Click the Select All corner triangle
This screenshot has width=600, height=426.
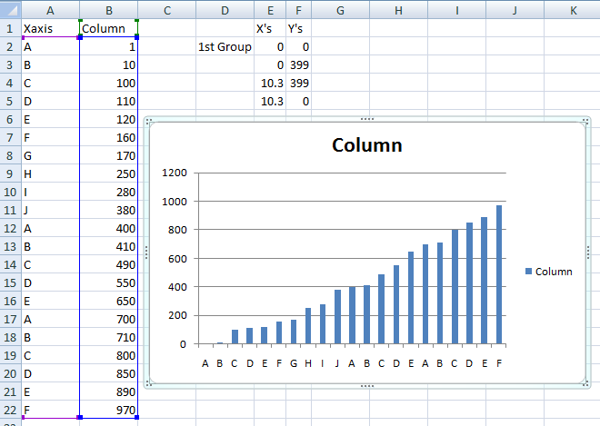tap(10, 10)
